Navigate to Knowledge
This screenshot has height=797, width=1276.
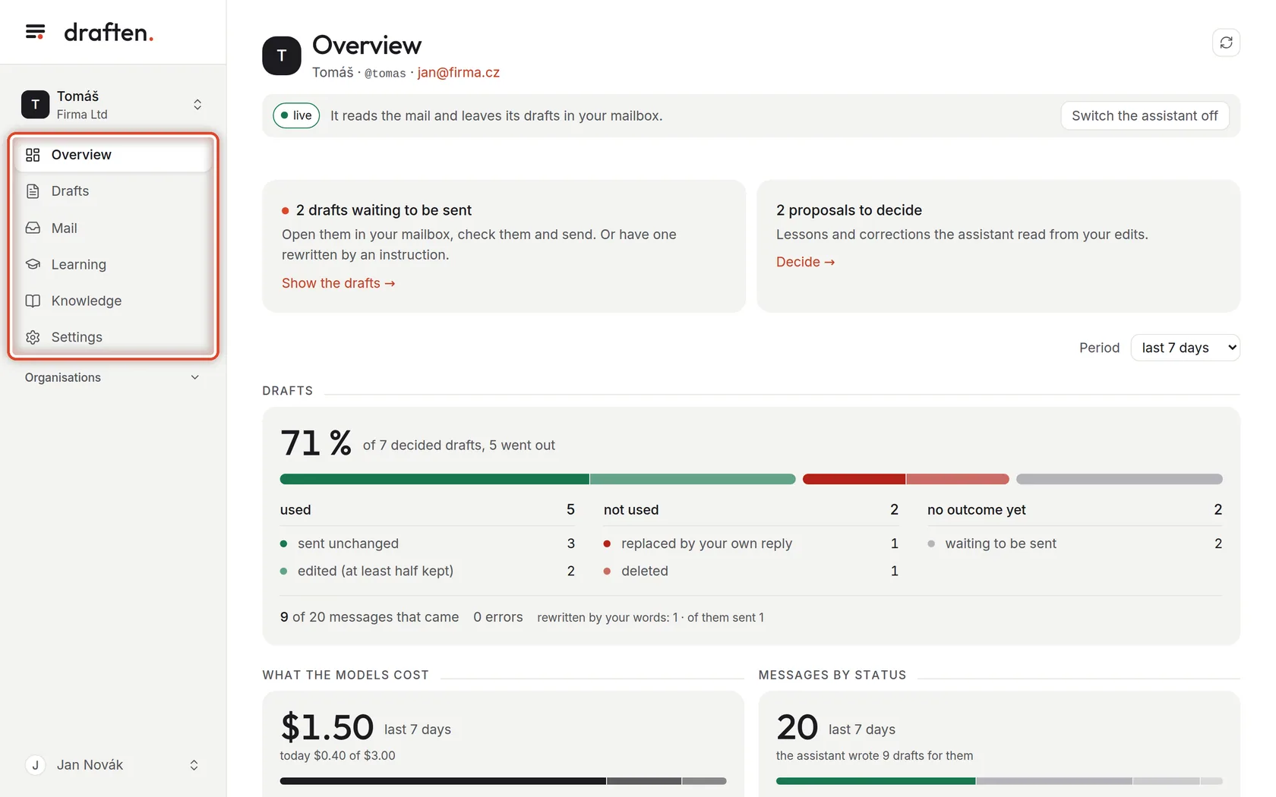[x=112, y=301]
